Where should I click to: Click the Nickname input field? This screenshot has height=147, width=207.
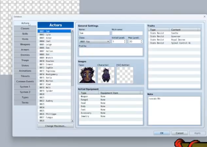pyautogui.click(x=127, y=33)
